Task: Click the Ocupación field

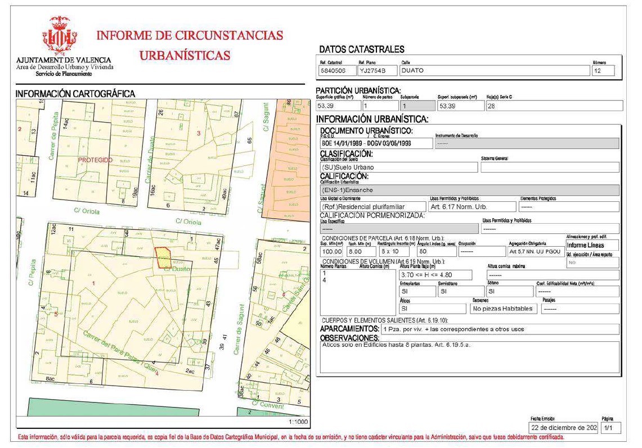Action: point(482,251)
